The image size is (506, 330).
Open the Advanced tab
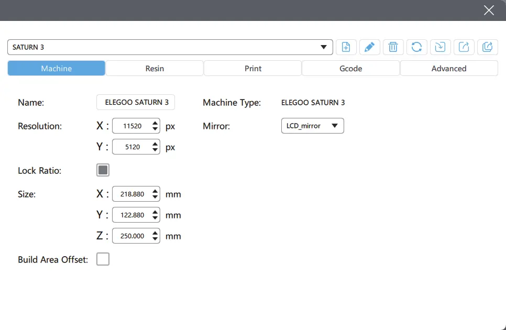(449, 69)
